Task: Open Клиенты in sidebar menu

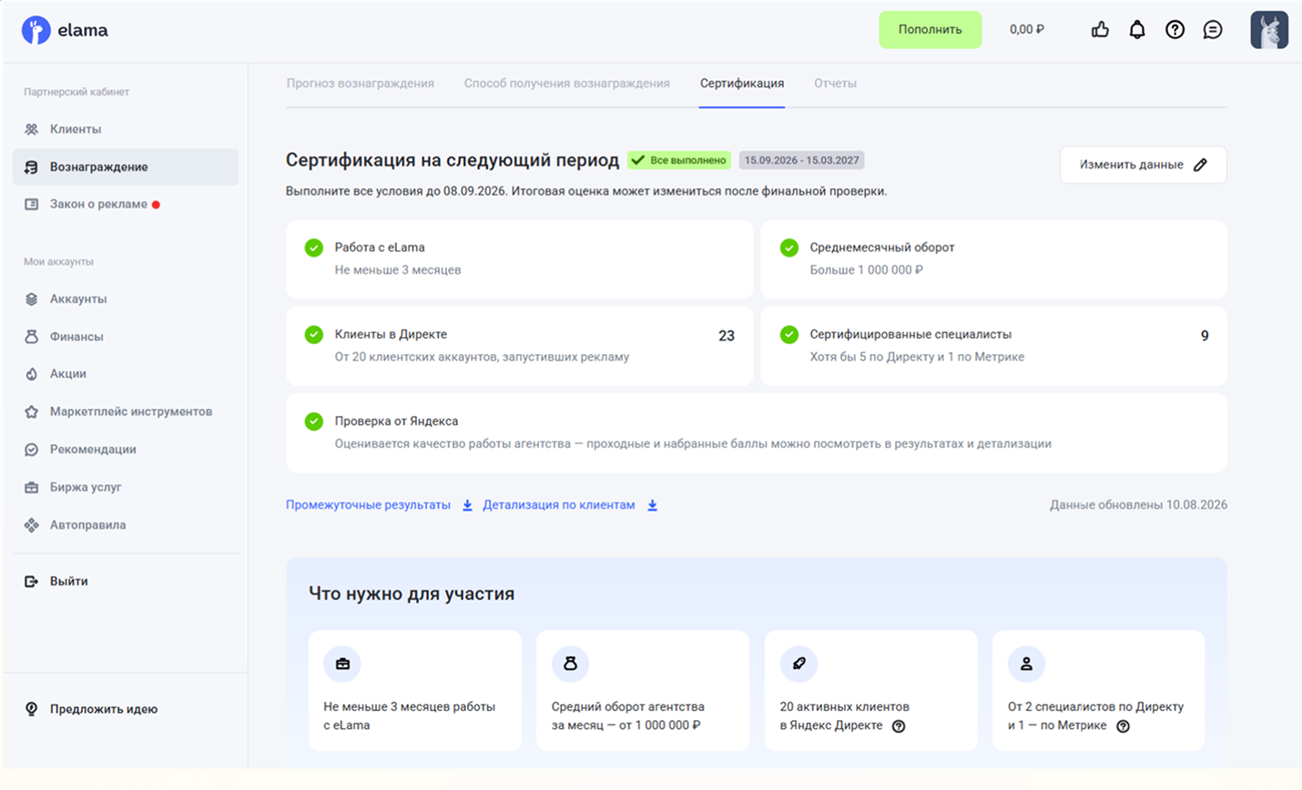Action: 126,129
